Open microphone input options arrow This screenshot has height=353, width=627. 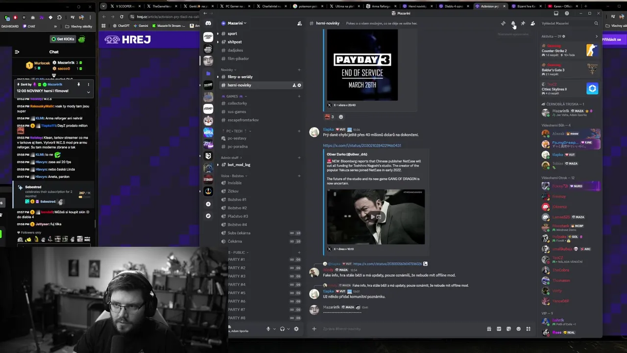[x=274, y=328]
